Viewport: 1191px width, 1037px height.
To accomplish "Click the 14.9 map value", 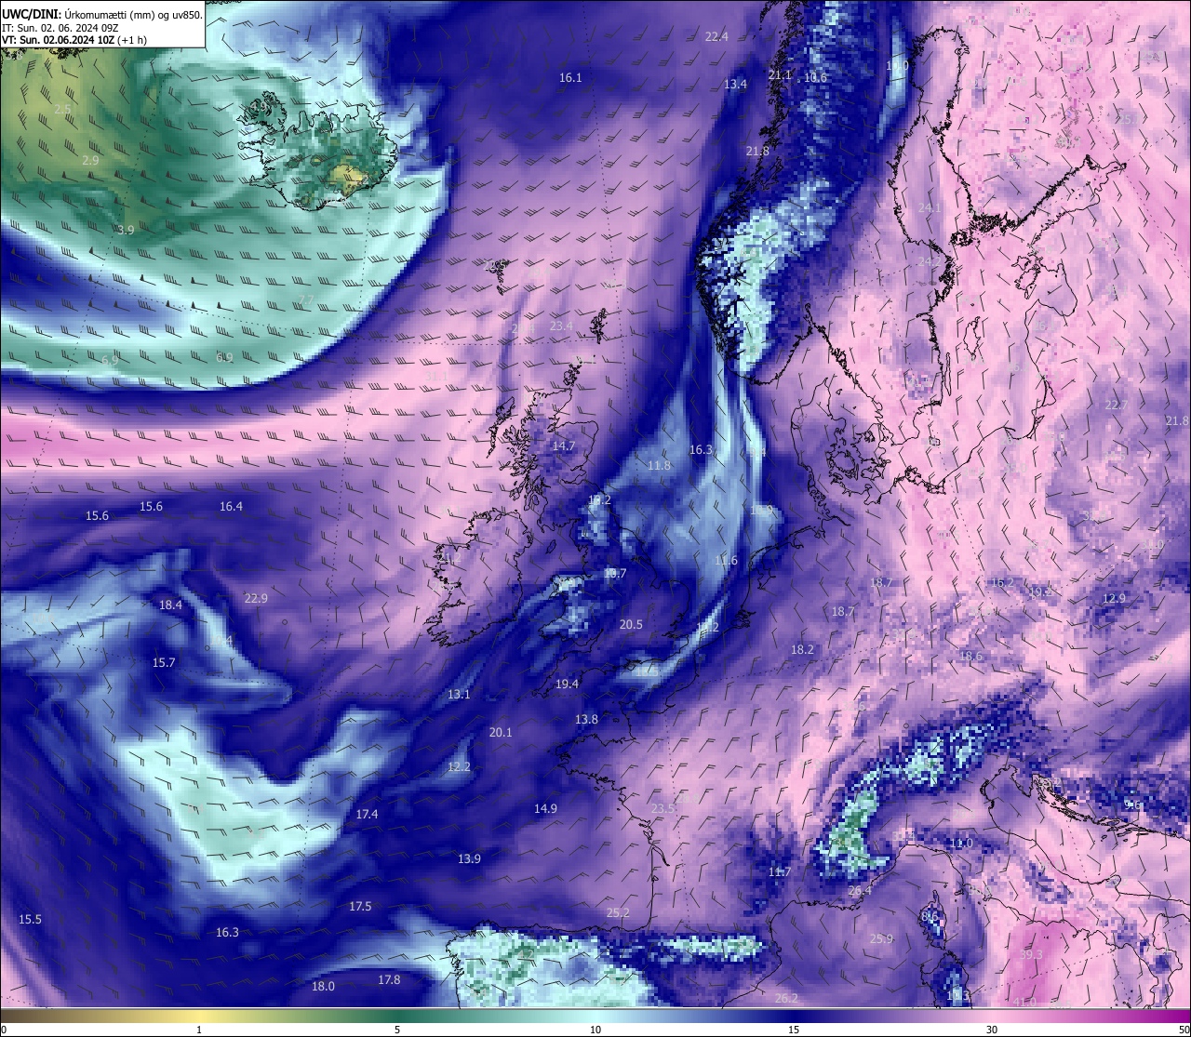I will [x=545, y=808].
